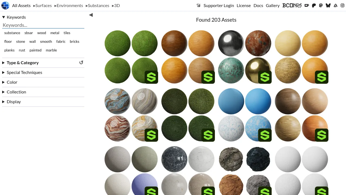This screenshot has width=346, height=195.
Task: Open the ArtStation icon link
Action: (x=335, y=5)
